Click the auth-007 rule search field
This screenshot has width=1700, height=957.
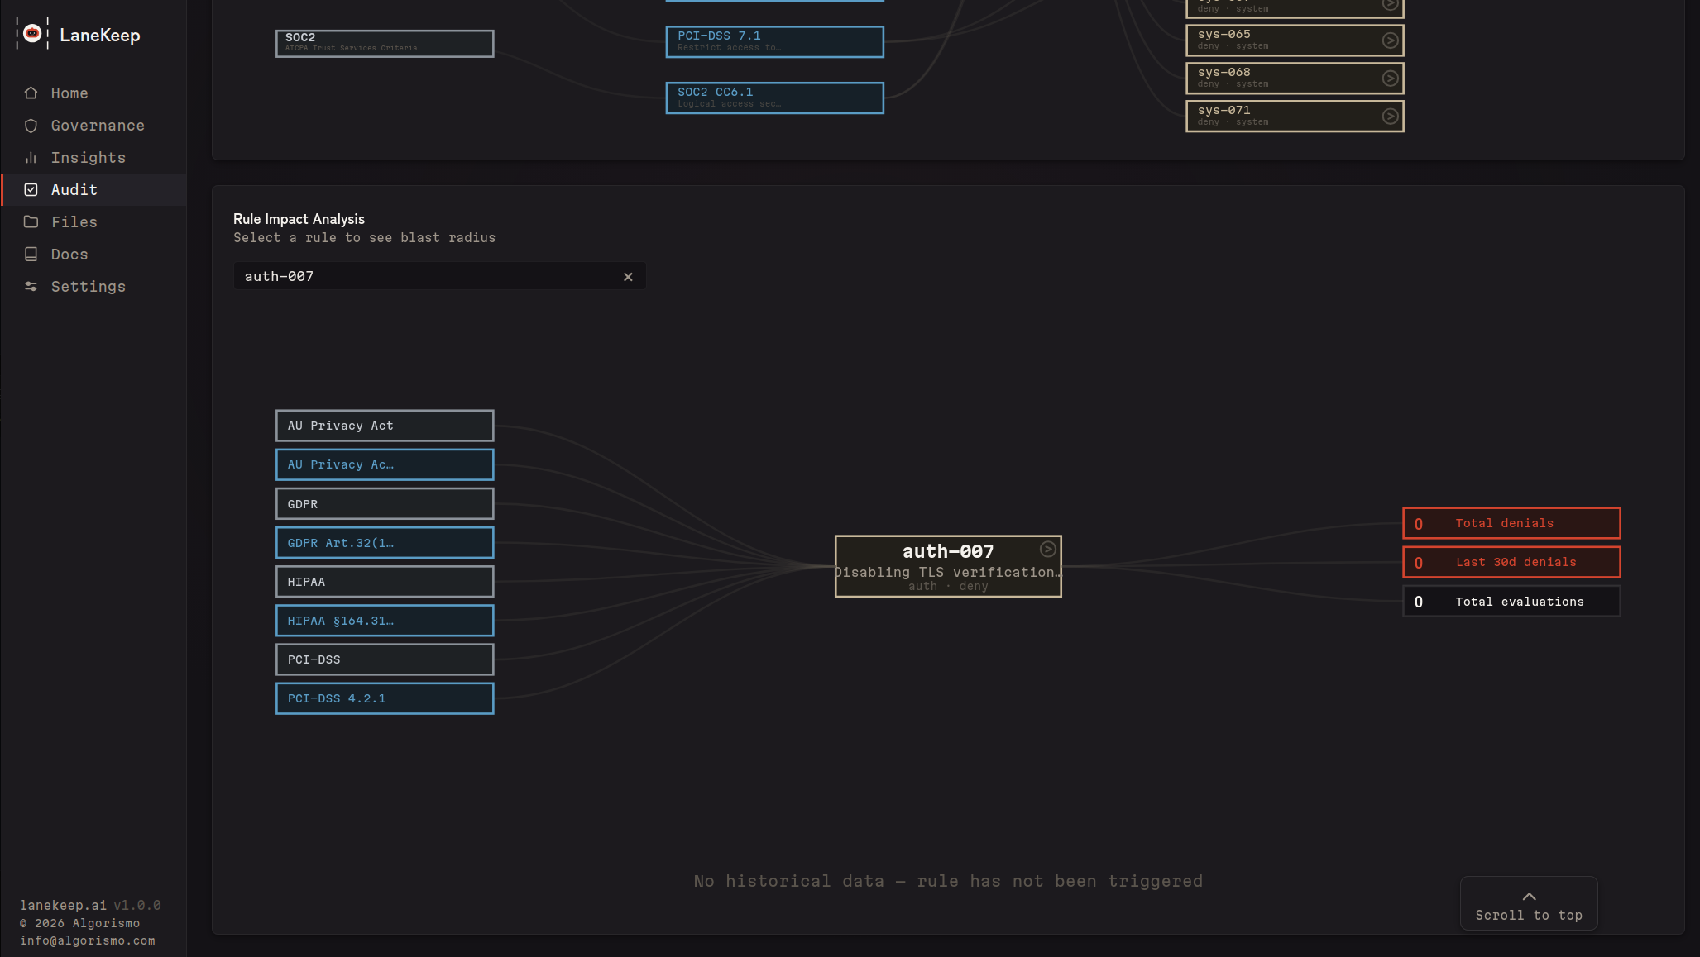[426, 277]
